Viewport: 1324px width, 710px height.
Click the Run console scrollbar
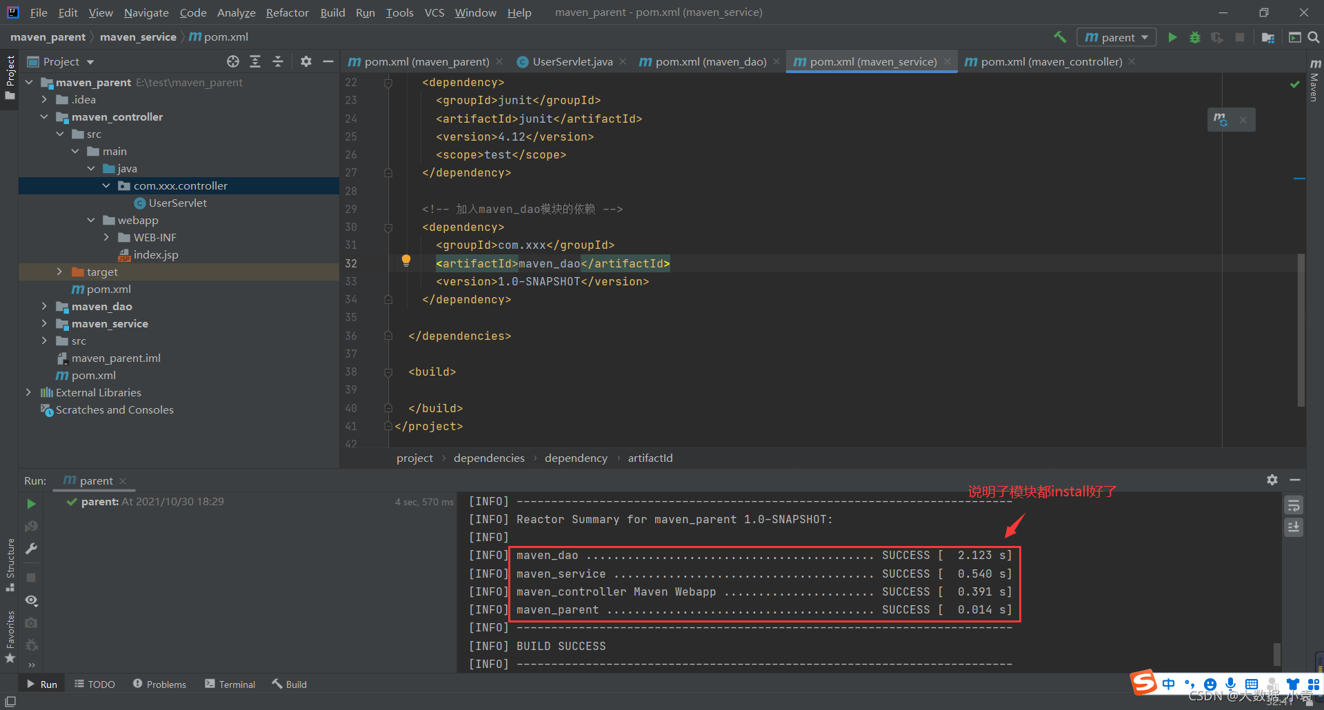[x=1277, y=653]
